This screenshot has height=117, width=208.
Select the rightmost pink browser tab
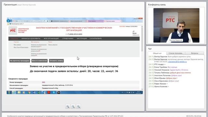(113, 21)
